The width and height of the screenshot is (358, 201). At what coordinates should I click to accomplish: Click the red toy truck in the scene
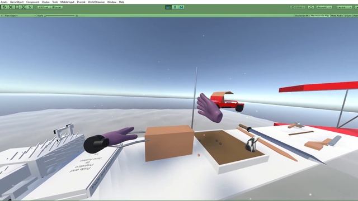[x=227, y=102]
